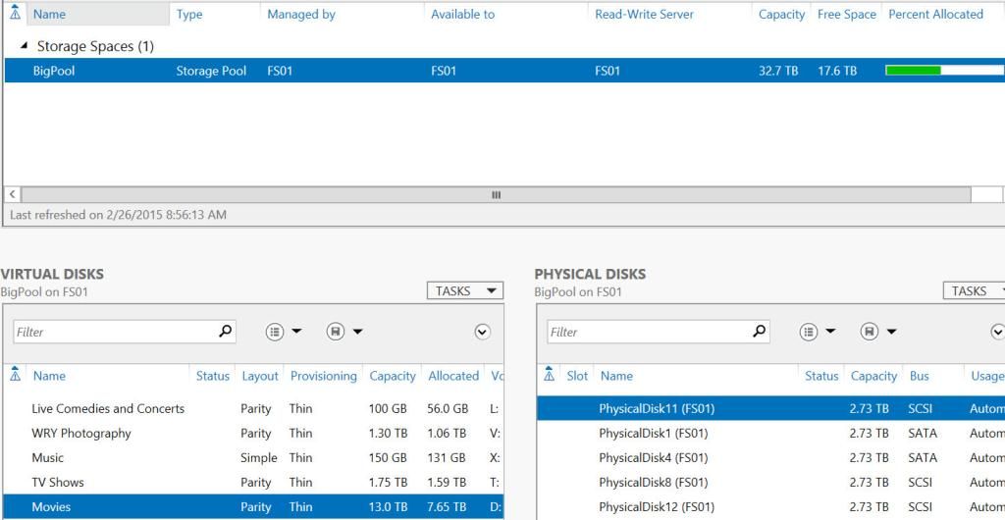Click the alert icon column header in storage pools
This screenshot has width=1005, height=520.
pyautogui.click(x=15, y=15)
